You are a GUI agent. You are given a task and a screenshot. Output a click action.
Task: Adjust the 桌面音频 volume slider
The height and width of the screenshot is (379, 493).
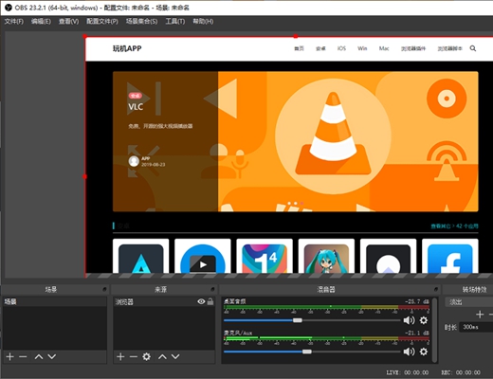coord(297,320)
